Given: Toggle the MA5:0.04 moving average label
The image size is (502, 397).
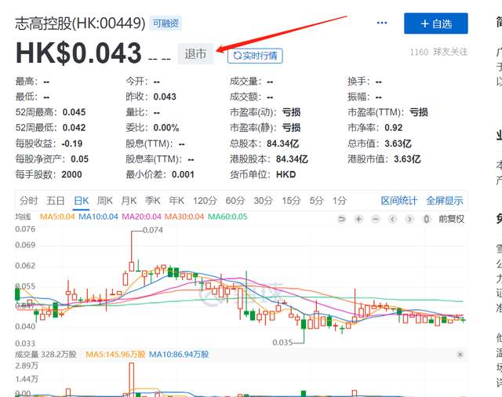Looking at the screenshot, I should pyautogui.click(x=57, y=217).
